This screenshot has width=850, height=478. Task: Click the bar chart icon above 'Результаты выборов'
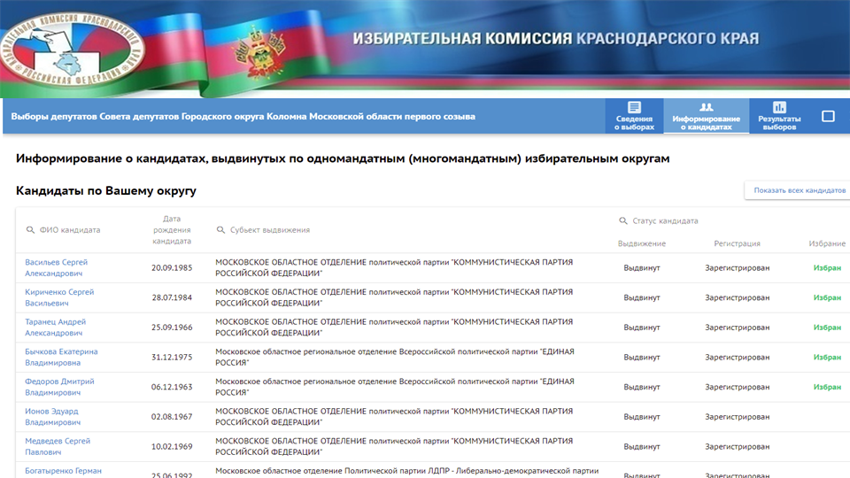coord(779,107)
